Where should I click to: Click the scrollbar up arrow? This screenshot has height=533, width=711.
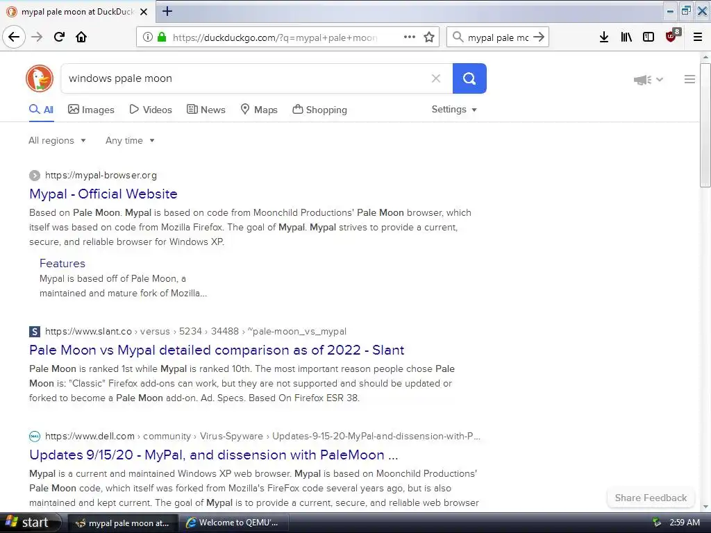pyautogui.click(x=705, y=57)
